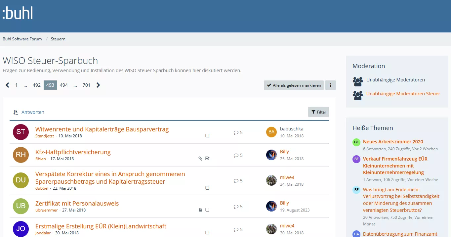Click the BE avatar beside Was bringt am Ende mehr
Viewport: 451px width, 237px height.
tap(356, 190)
